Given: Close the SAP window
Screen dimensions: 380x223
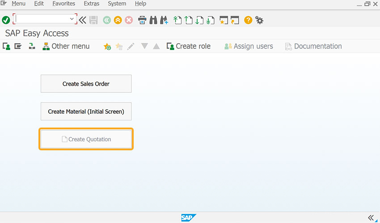Looking at the screenshot, I should 376,4.
